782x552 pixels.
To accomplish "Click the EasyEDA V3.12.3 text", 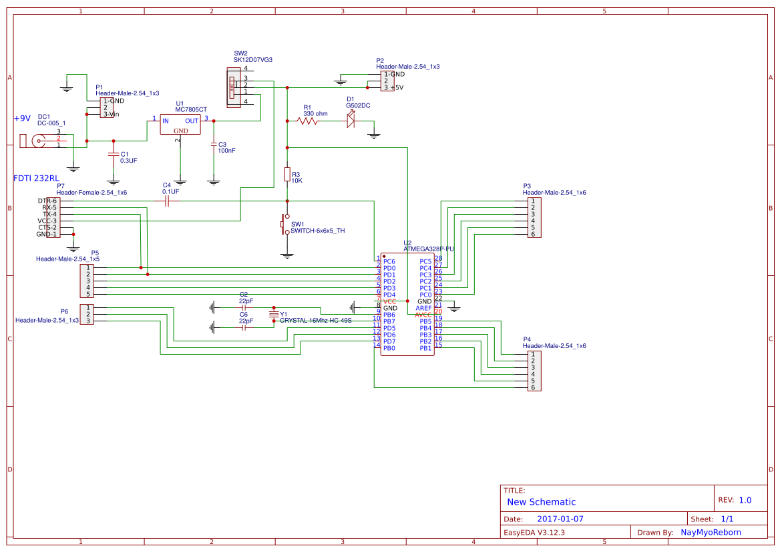I will [534, 533].
